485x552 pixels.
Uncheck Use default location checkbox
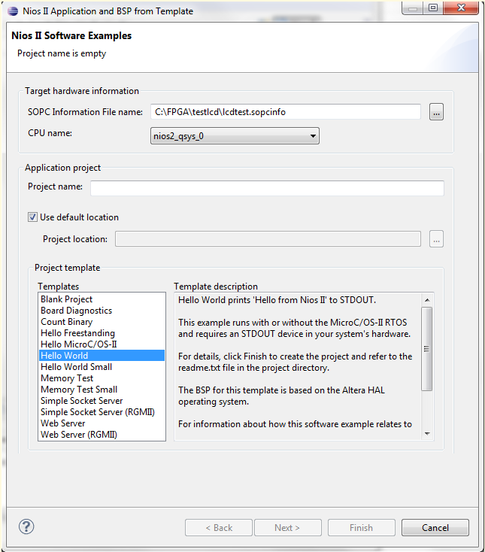(x=32, y=217)
